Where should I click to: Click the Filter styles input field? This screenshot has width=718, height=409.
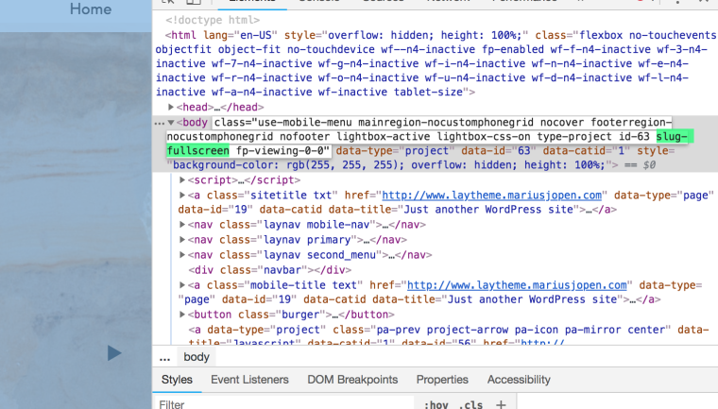283,404
